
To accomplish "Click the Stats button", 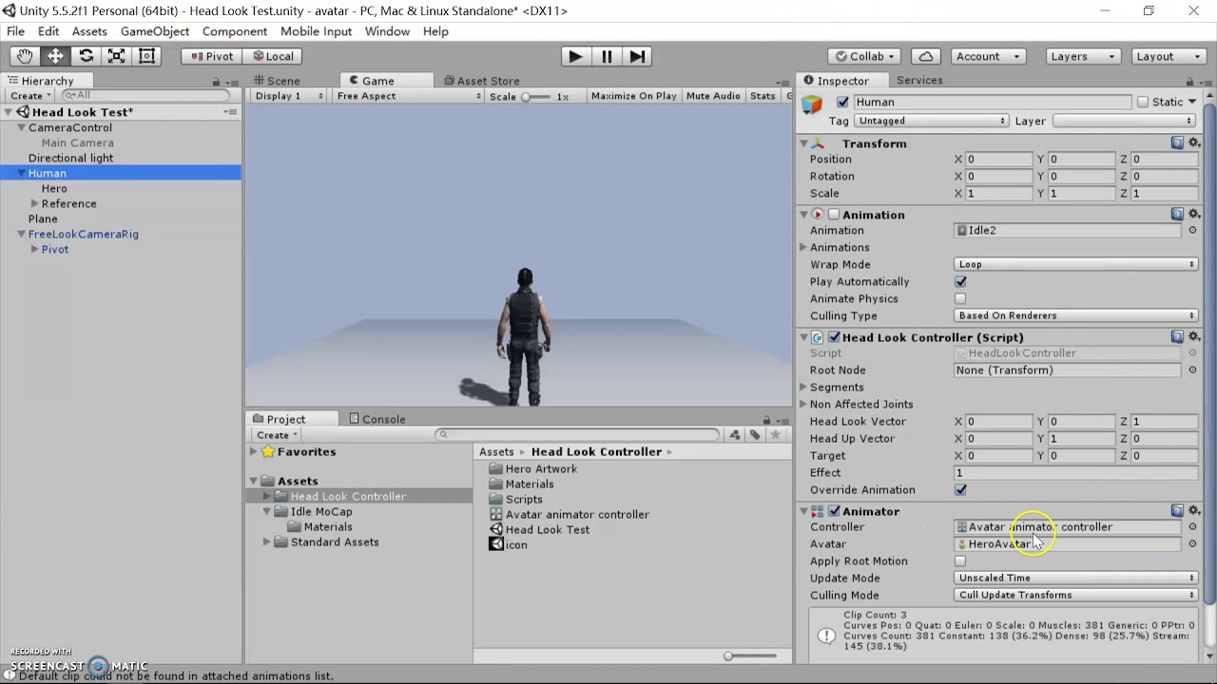I will (763, 96).
